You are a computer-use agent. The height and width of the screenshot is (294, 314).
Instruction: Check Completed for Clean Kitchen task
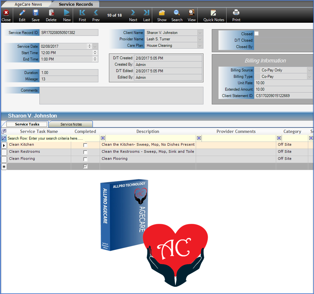point(85,145)
